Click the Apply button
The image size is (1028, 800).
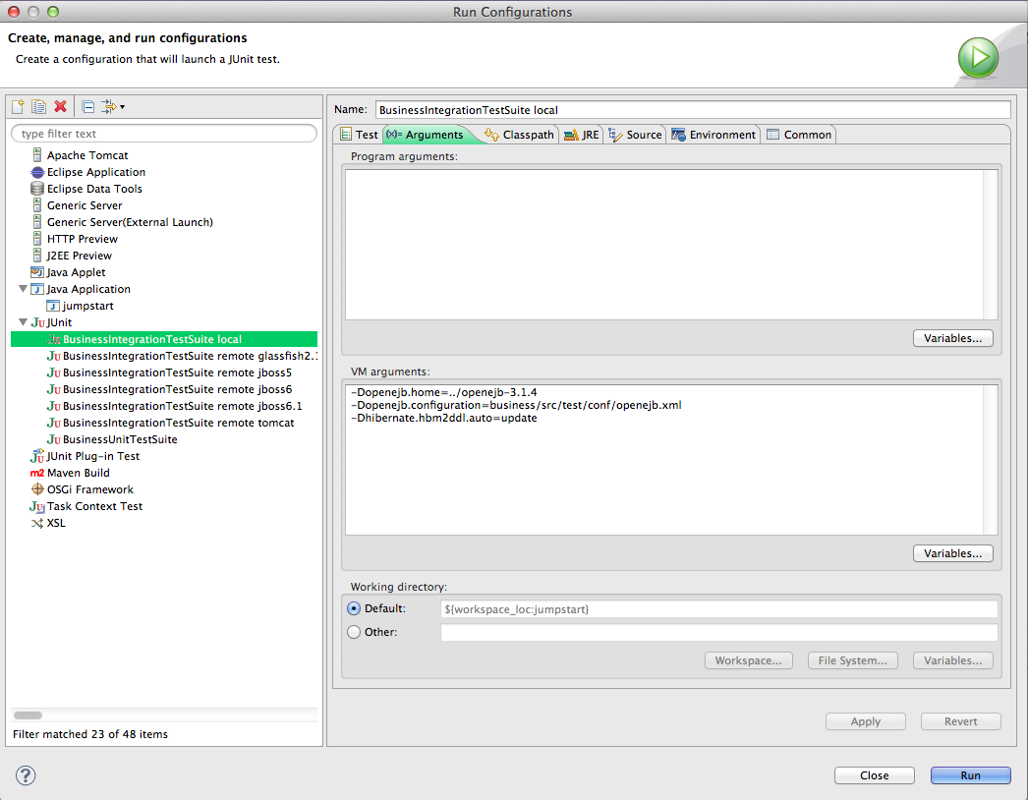click(x=866, y=721)
